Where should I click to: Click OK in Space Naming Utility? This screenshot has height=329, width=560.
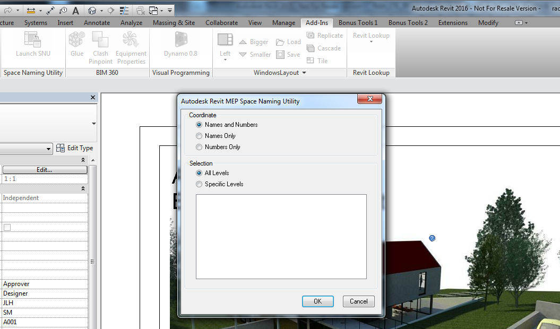click(x=318, y=301)
